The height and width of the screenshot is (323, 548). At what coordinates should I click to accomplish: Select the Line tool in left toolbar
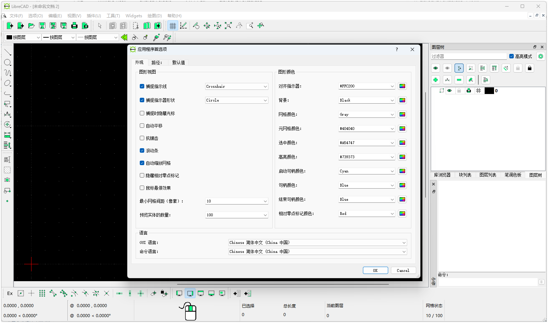(7, 53)
